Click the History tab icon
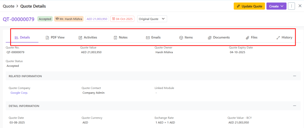The width and height of the screenshot is (304, 128). point(278,38)
